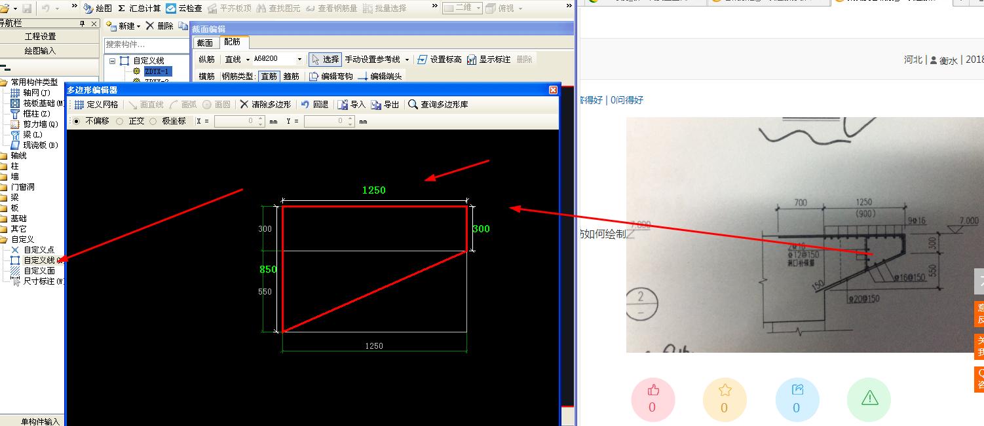Click the undo arrow icon
Image resolution: width=984 pixels, height=426 pixels.
coord(46,8)
